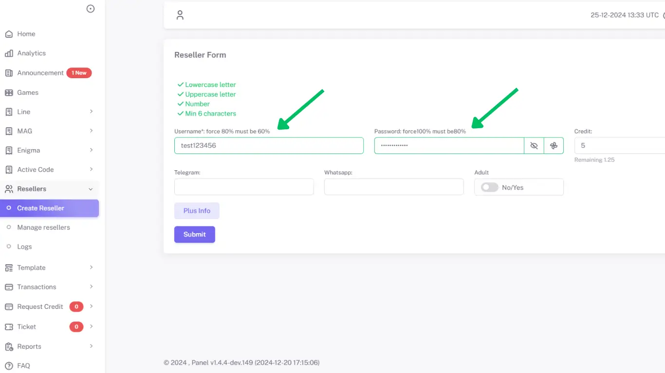Click the Plus Info button
The width and height of the screenshot is (665, 373).
click(x=197, y=211)
